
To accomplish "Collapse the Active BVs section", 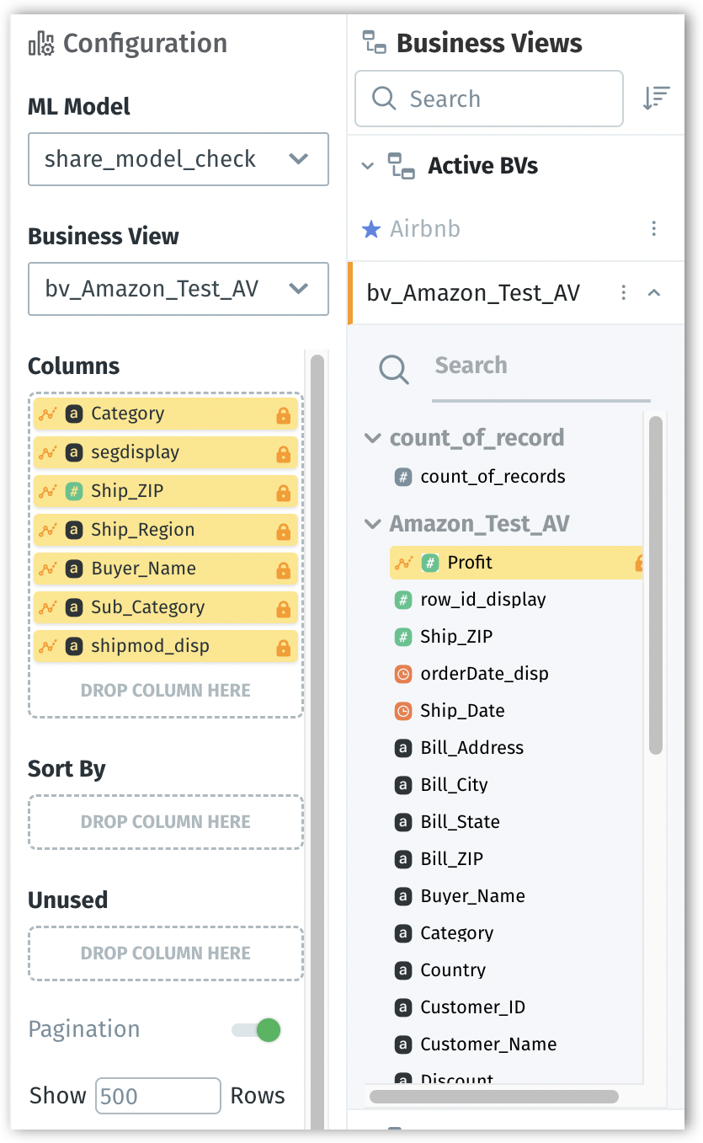I will [367, 166].
